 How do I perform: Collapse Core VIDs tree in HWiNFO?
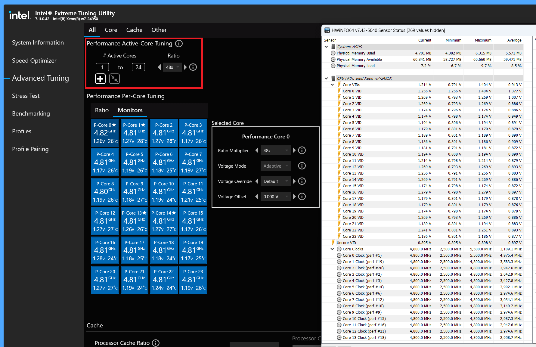332,85
